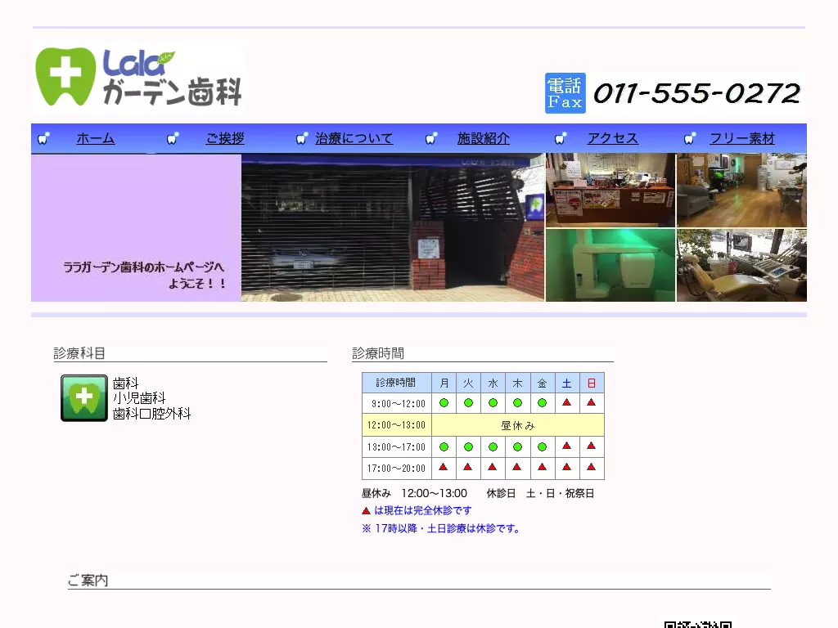Click the 日 column header
This screenshot has height=628, width=838.
pyautogui.click(x=592, y=383)
